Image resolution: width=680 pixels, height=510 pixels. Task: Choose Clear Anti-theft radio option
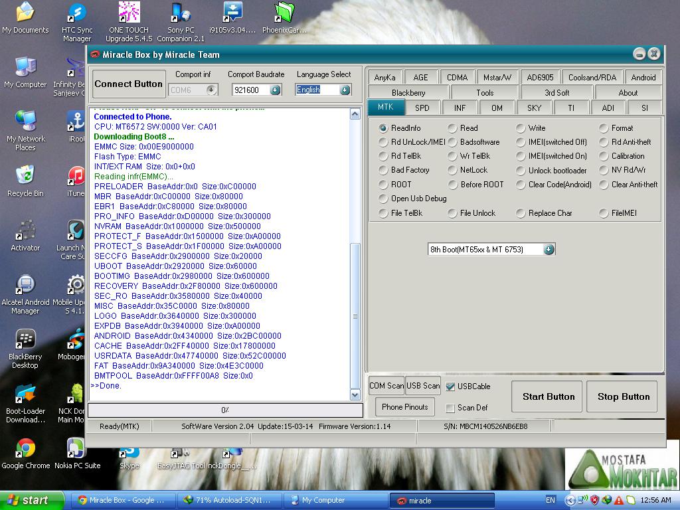click(x=604, y=185)
